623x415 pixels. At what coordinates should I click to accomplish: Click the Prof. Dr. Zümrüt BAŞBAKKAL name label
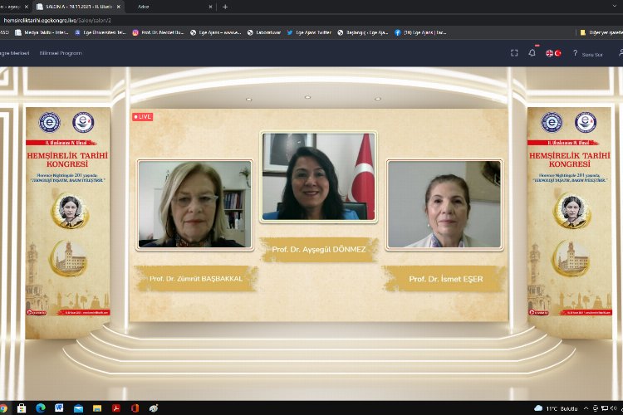(196, 279)
